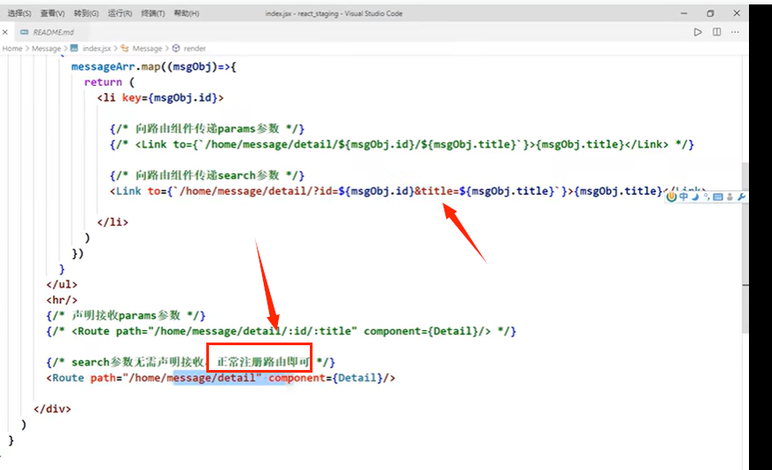Click the closing </ul> tag
The height and width of the screenshot is (470, 772).
point(62,284)
